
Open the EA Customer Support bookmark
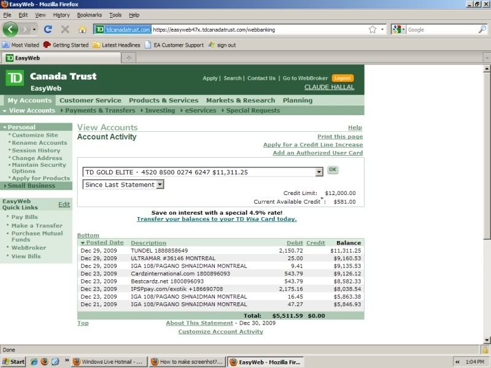174,45
